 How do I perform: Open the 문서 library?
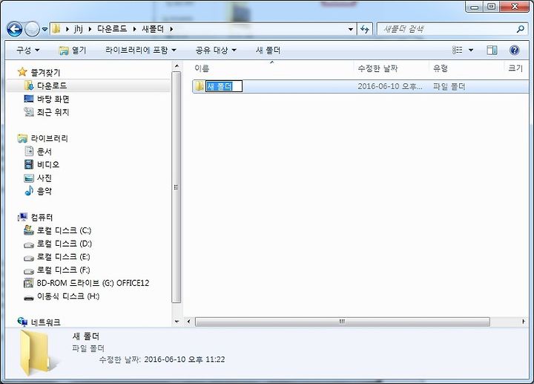(x=44, y=152)
